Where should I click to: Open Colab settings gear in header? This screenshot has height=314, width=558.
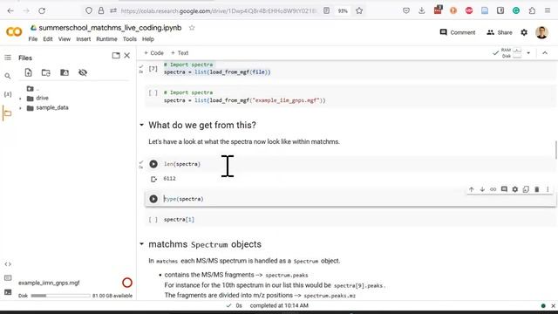[x=524, y=32]
